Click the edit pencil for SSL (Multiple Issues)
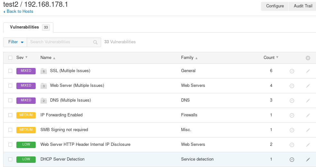This screenshot has width=316, height=167. (x=308, y=71)
